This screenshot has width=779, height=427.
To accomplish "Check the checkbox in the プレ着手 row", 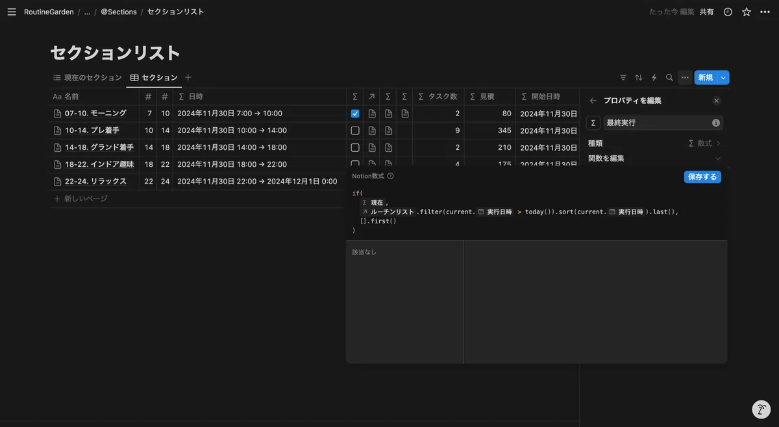I will (355, 130).
